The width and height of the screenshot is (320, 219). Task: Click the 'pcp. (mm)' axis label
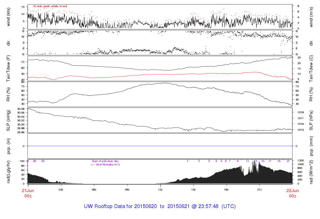[311, 146]
